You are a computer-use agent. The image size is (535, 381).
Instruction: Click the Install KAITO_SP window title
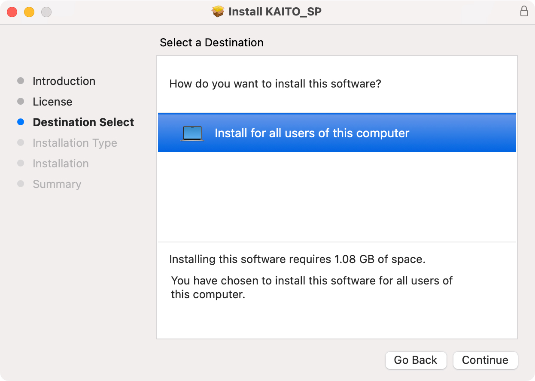click(275, 12)
